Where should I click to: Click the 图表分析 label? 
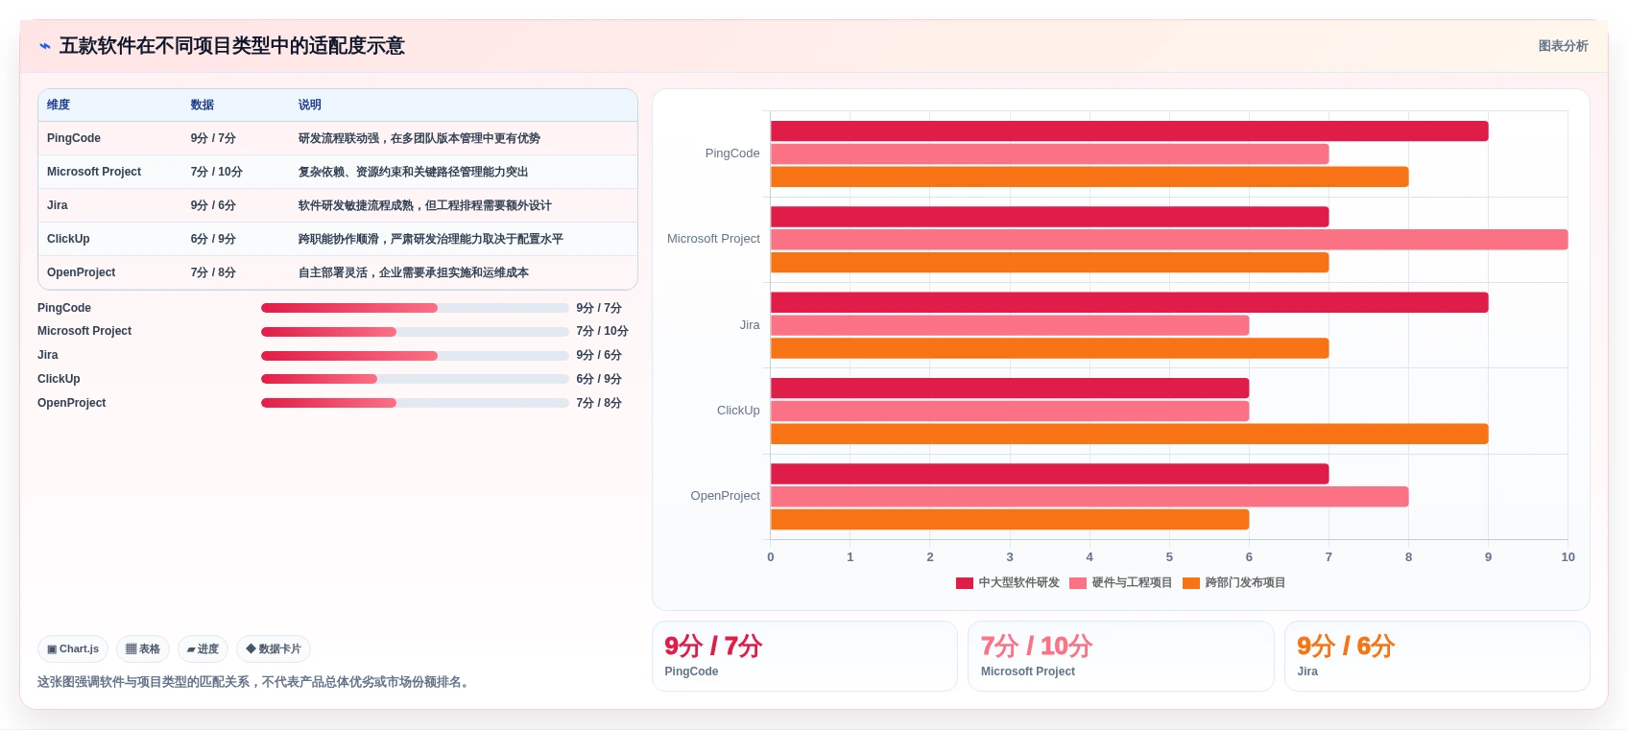(1563, 46)
